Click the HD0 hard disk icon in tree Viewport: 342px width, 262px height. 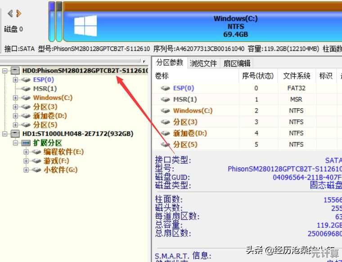pyautogui.click(x=15, y=71)
